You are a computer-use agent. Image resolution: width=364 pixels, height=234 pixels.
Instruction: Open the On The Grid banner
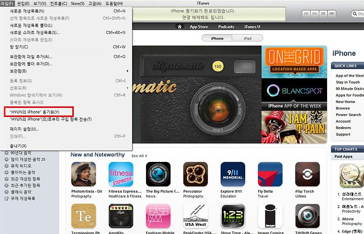tap(294, 62)
